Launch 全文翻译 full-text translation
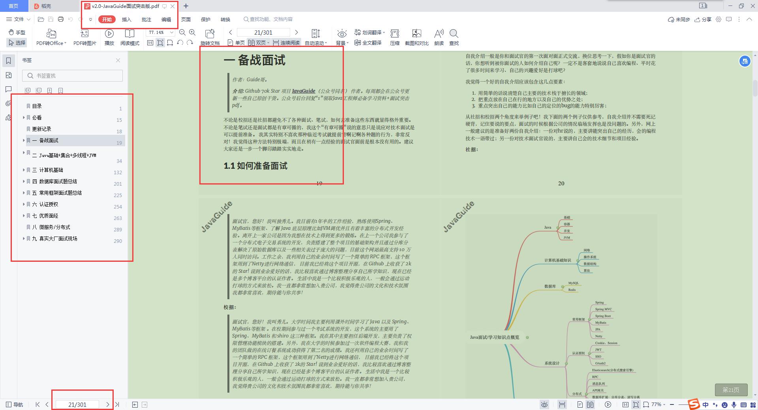758x410 pixels. [368, 43]
